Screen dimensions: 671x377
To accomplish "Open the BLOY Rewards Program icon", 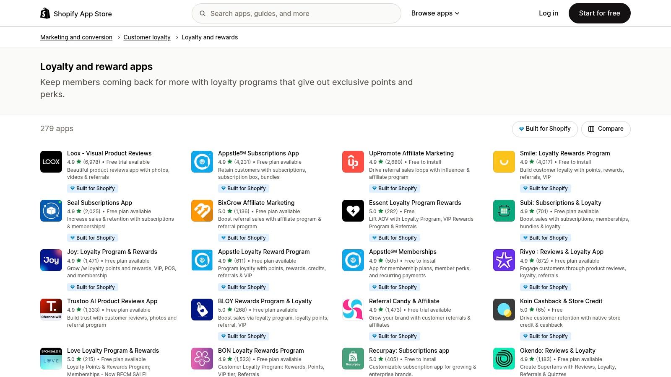I will (x=202, y=310).
